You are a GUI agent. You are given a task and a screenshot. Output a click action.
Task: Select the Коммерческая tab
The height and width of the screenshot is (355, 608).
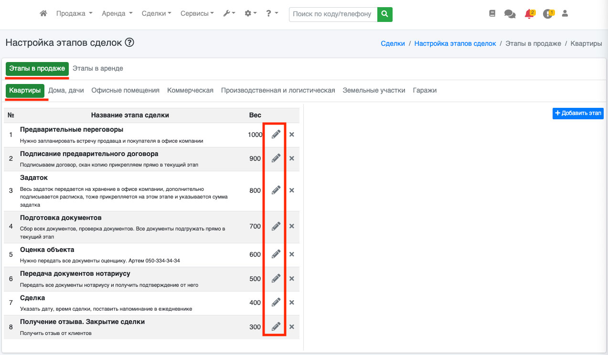click(x=190, y=90)
